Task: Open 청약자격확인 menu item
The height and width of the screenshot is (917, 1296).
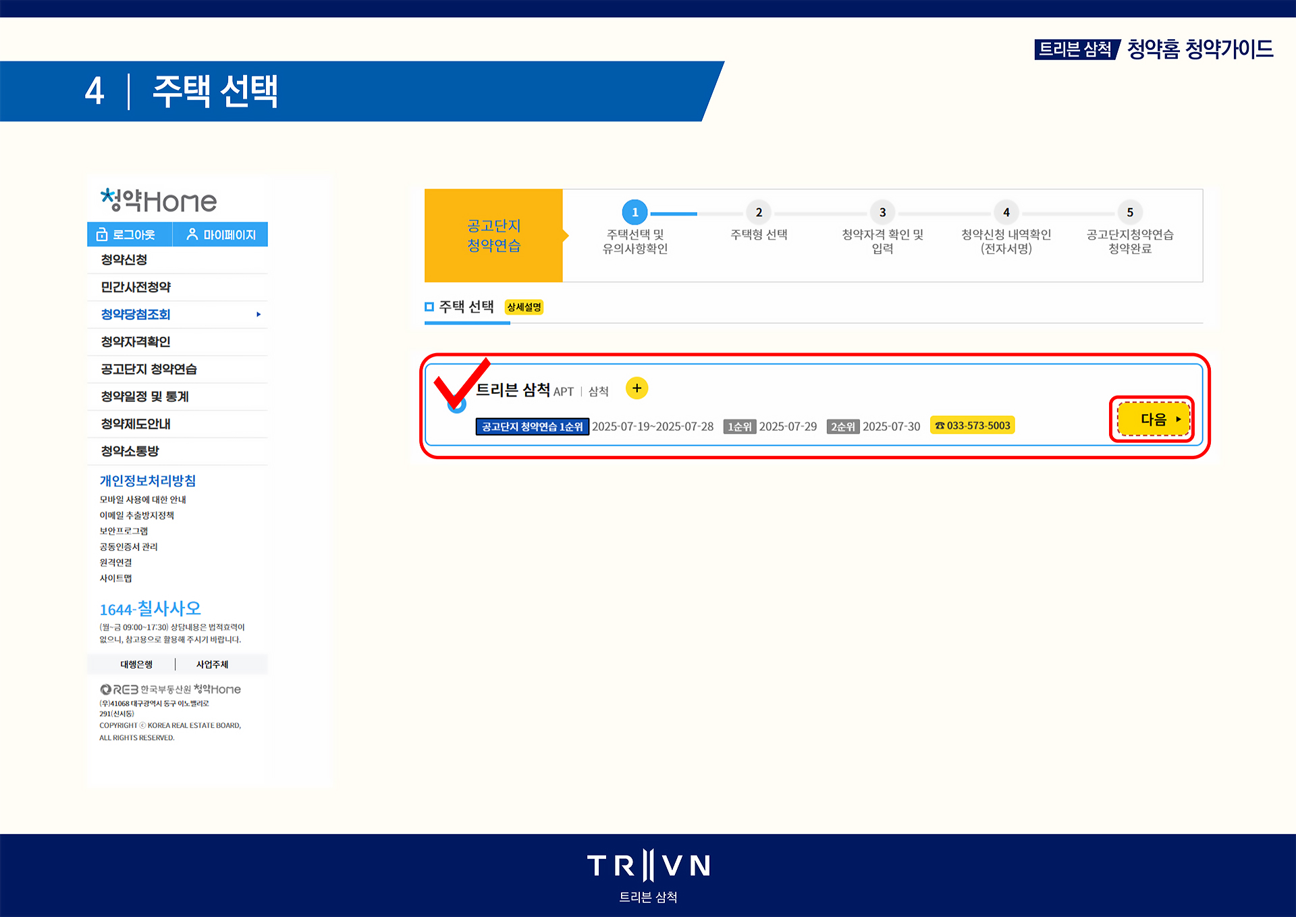Action: pos(136,342)
